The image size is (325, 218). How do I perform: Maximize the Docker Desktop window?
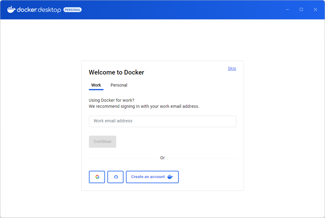coord(301,9)
